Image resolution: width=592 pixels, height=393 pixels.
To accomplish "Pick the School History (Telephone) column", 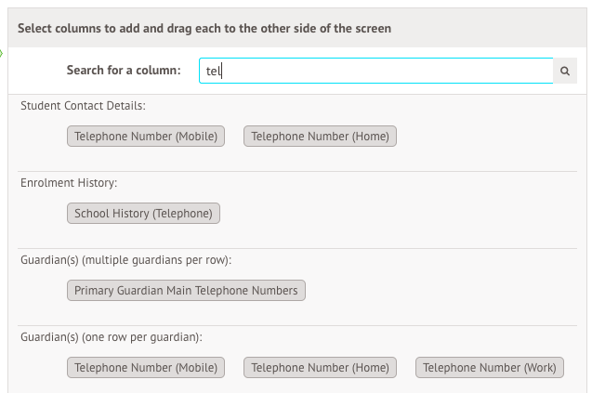I will 143,214.
